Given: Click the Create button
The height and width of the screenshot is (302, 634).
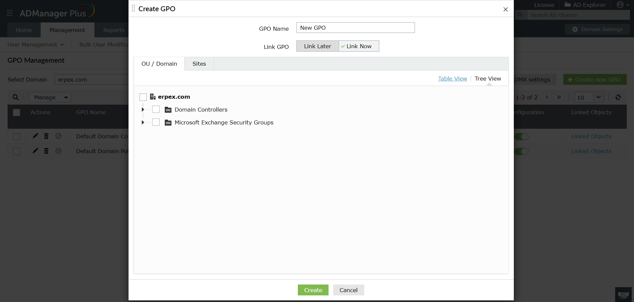Looking at the screenshot, I should [313, 290].
